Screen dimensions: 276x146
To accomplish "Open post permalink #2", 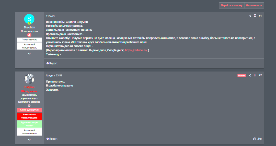I will point(260,75).
